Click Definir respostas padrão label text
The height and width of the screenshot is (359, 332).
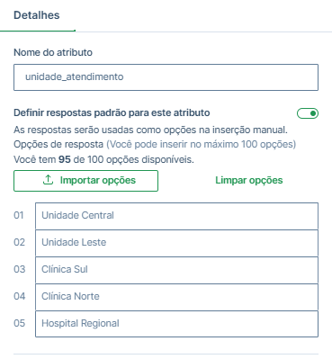coord(112,113)
